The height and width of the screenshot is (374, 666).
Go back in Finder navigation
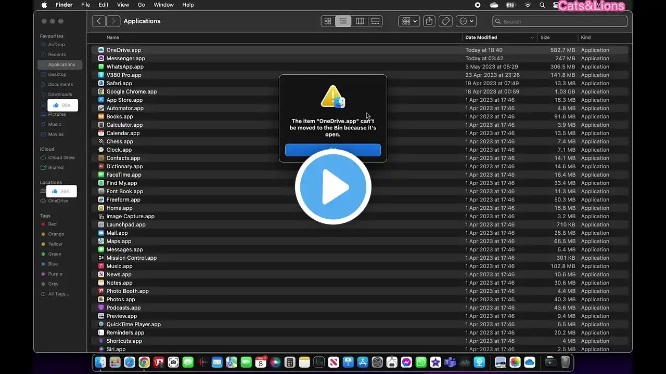tap(99, 21)
